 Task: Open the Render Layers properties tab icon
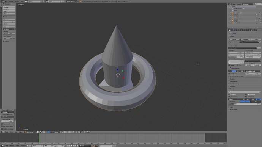pos(235,30)
